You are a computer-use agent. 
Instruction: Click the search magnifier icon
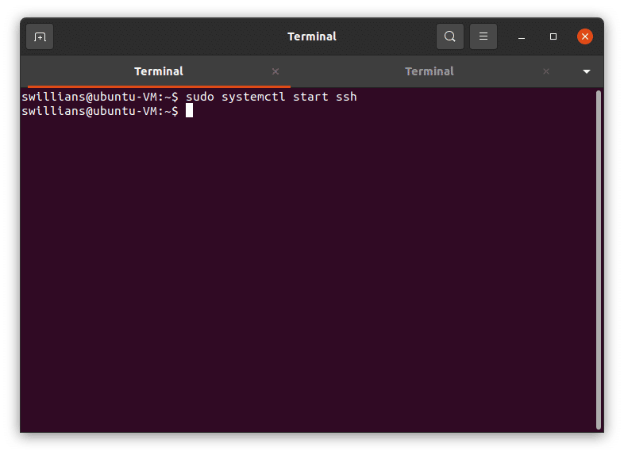[450, 36]
